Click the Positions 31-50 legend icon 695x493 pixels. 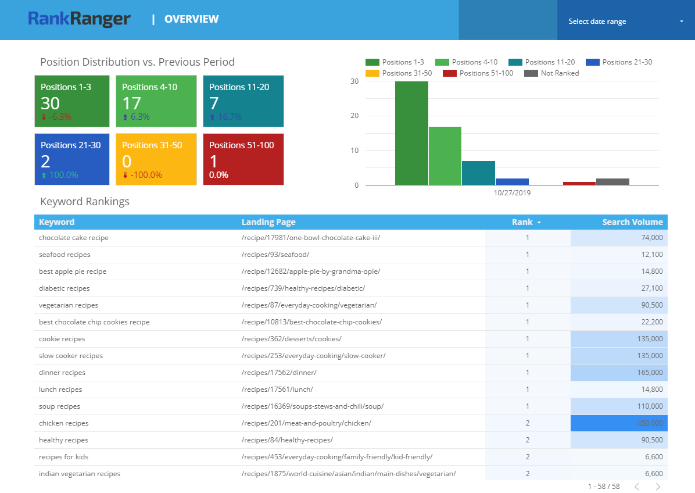[372, 73]
